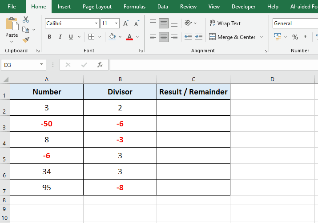Select cell containing 95
Image resolution: width=318 pixels, height=223 pixels.
pos(47,188)
